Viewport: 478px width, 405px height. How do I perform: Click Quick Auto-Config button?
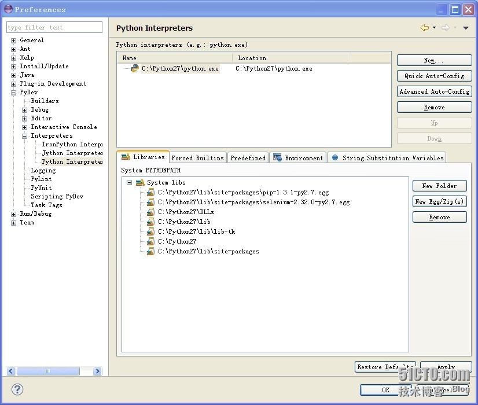click(435, 76)
